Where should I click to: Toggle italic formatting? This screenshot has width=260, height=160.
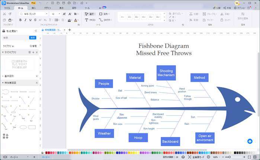point(26,20)
